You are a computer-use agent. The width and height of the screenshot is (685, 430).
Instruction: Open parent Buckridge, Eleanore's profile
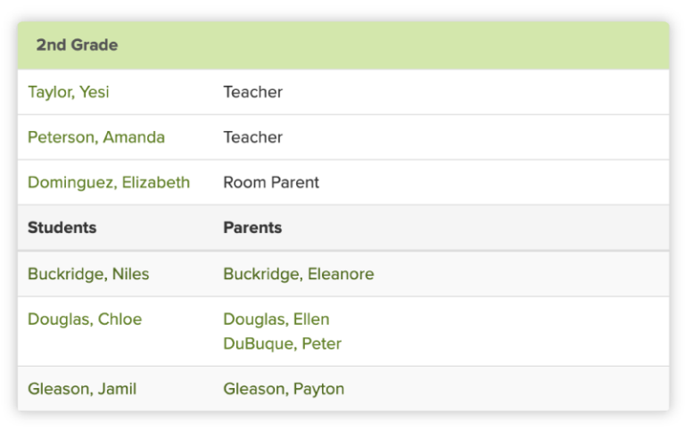click(298, 274)
